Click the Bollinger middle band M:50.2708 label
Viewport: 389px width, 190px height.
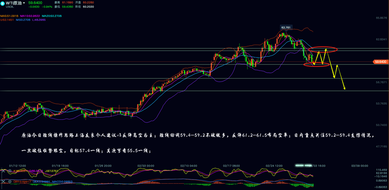coord(23,20)
